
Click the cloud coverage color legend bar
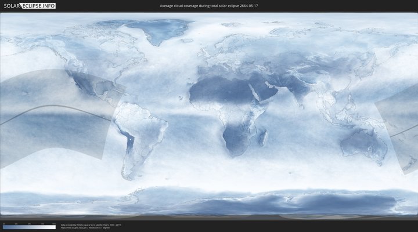click(x=29, y=227)
